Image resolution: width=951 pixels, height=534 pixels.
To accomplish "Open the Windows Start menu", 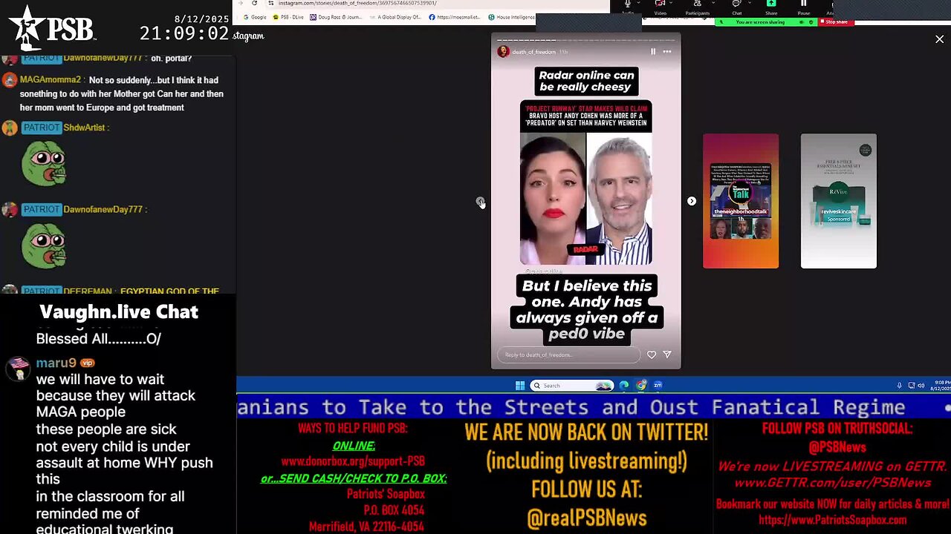I will coord(520,386).
